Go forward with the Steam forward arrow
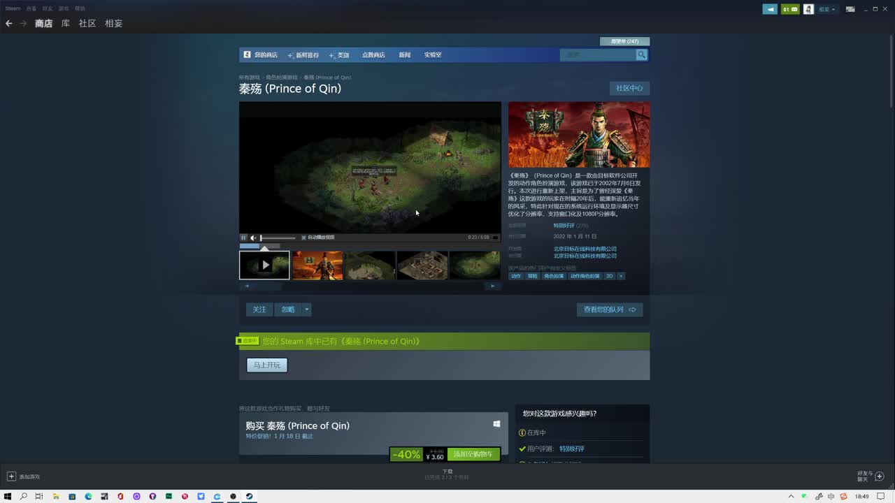Screen dimensions: 895x503 pyautogui.click(x=23, y=23)
